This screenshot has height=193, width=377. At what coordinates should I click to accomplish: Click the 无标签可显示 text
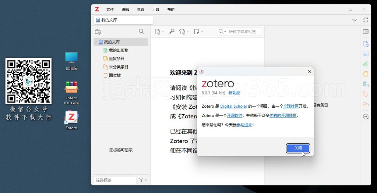121,150
